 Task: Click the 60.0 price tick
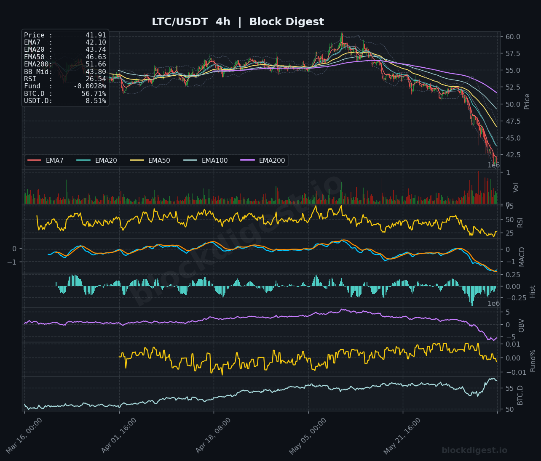point(513,37)
